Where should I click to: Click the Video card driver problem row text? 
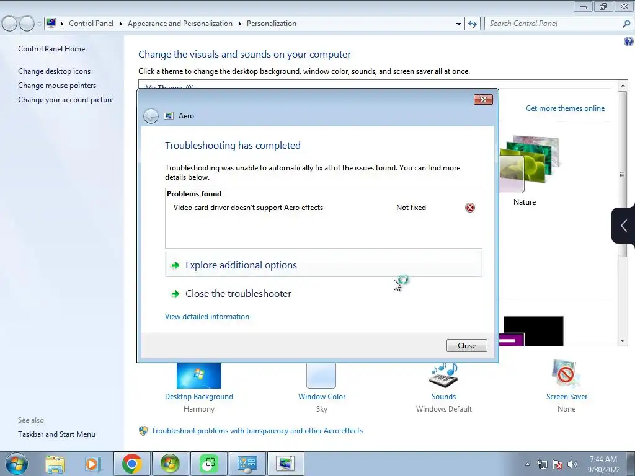(248, 208)
